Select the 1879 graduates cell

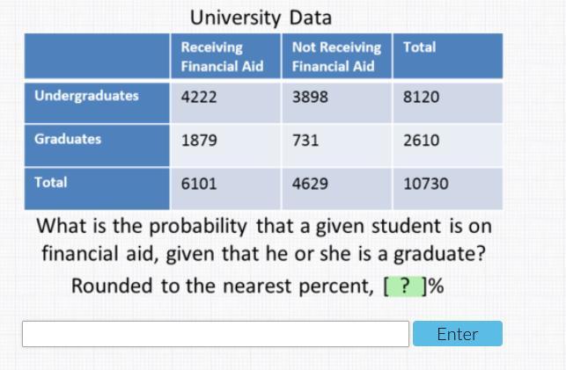(198, 141)
